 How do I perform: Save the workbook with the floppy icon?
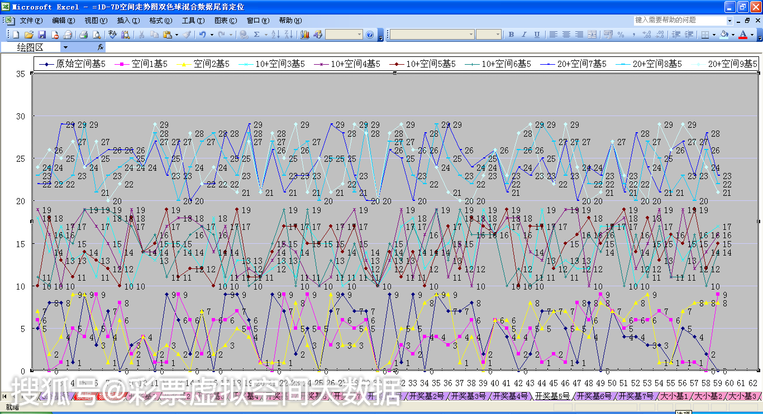[x=41, y=35]
